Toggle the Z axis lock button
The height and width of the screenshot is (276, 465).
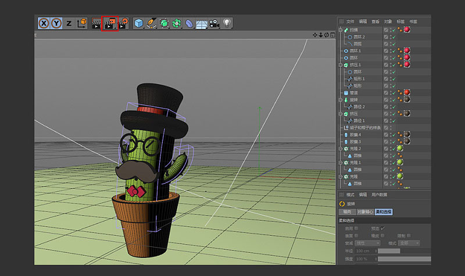pos(69,23)
